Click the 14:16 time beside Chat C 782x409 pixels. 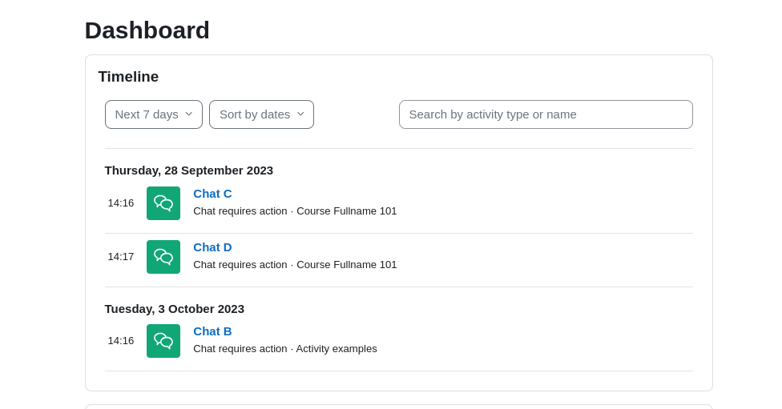[x=121, y=202]
